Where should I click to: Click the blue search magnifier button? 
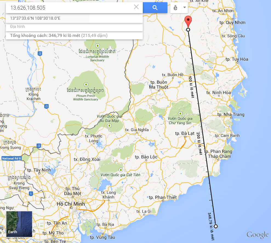pyautogui.click(x=155, y=8)
